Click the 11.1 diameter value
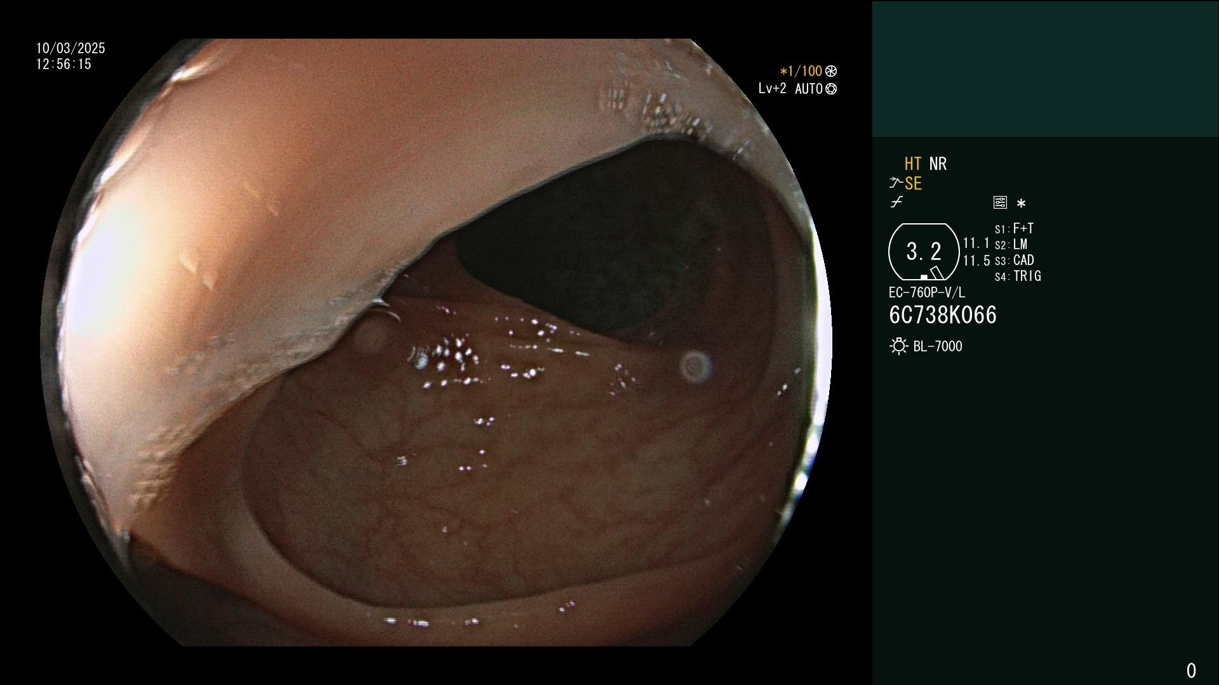The height and width of the screenshot is (685, 1219). click(x=976, y=243)
